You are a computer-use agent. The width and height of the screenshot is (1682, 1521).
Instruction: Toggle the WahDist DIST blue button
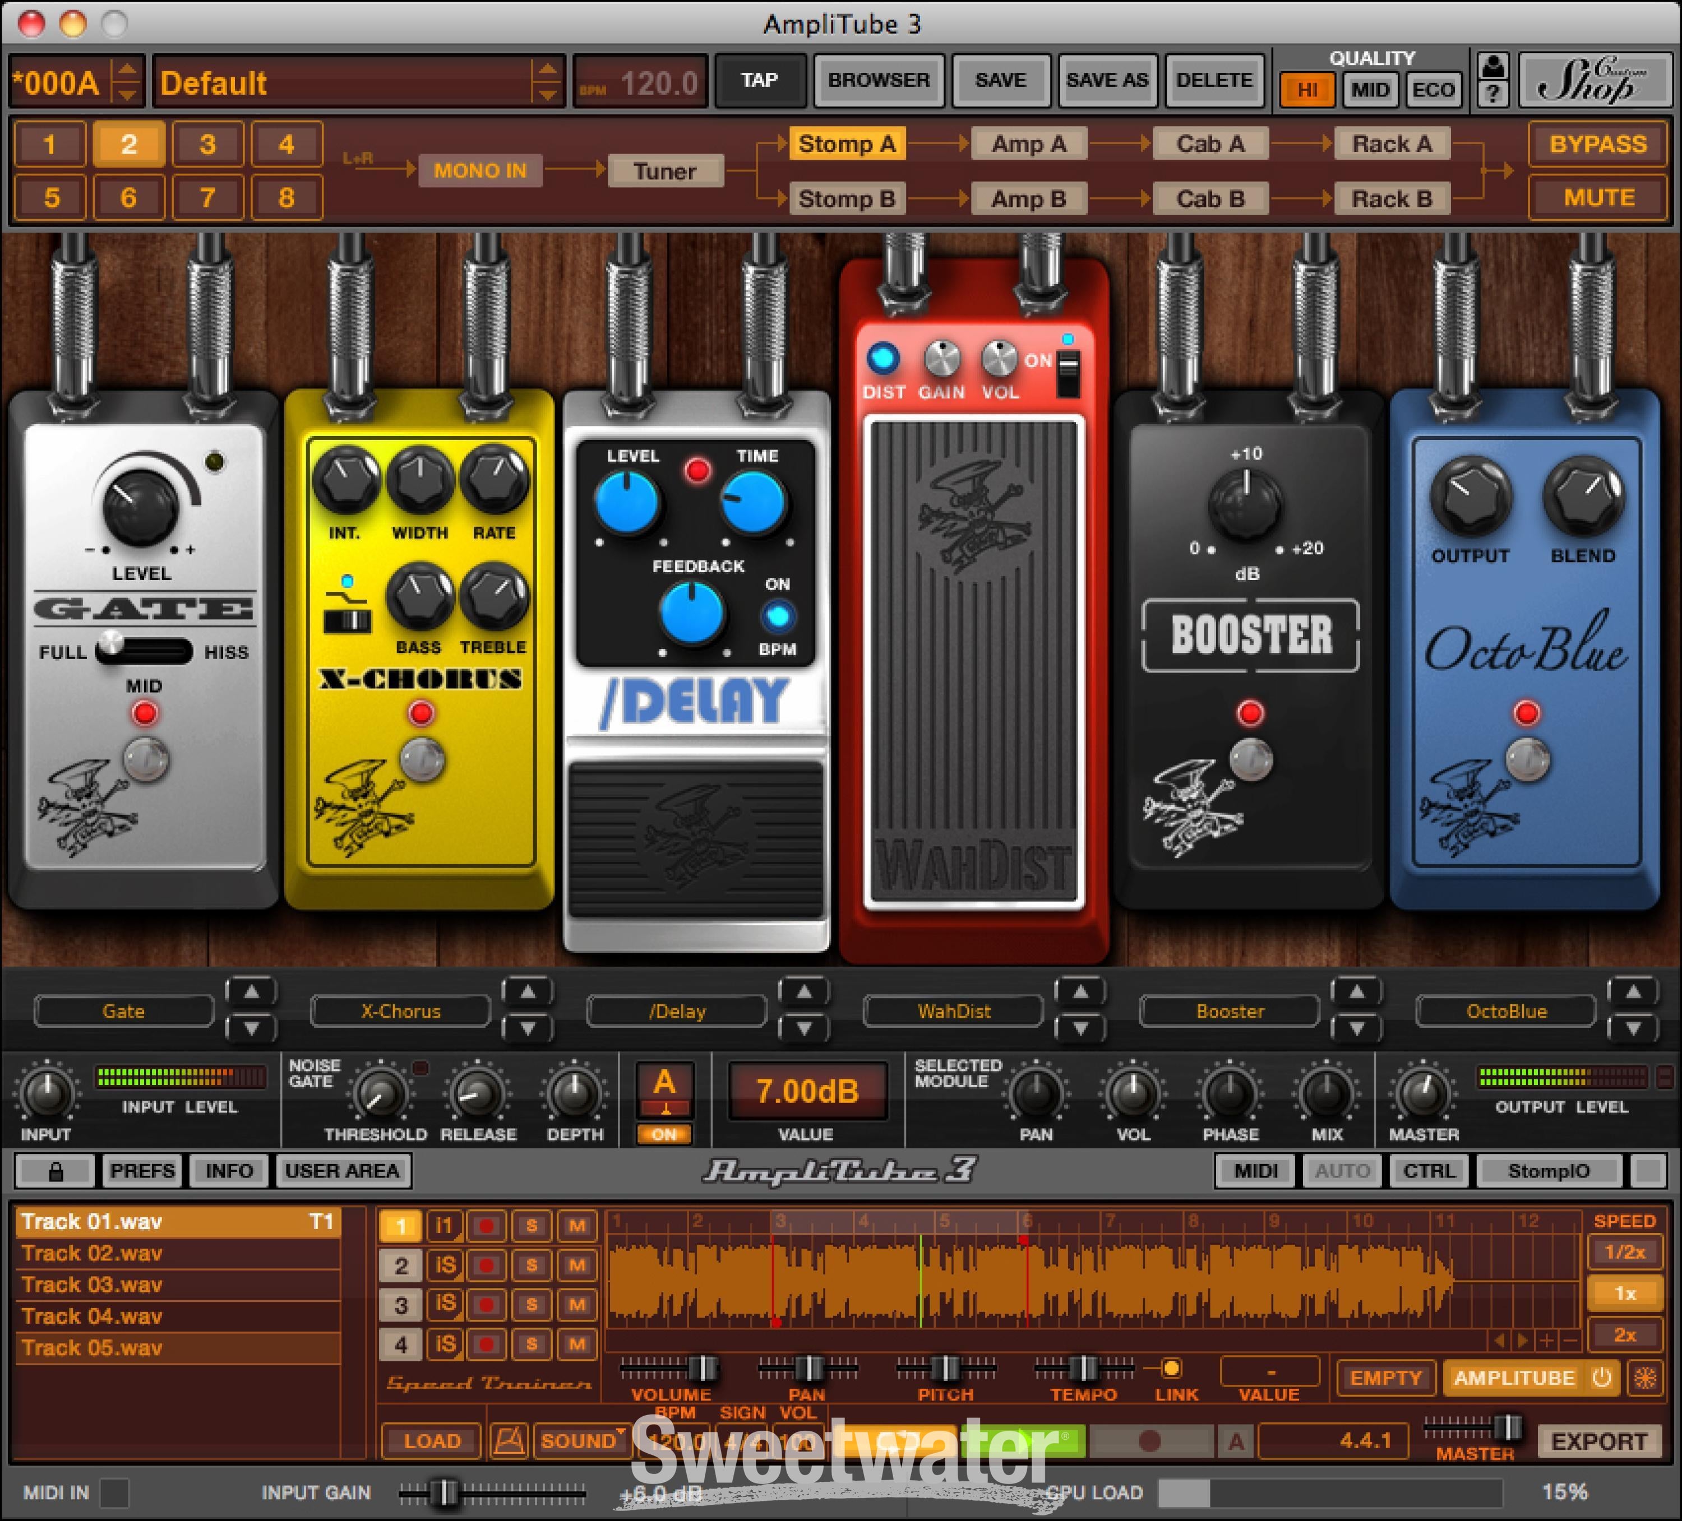882,359
